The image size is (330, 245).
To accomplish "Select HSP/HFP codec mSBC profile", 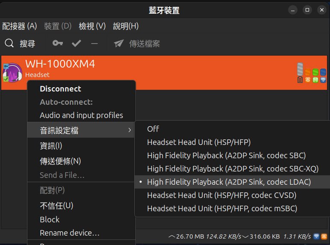I will tap(232, 209).
